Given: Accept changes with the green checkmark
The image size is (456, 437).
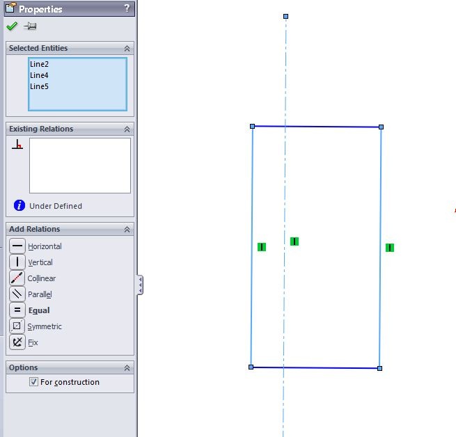Looking at the screenshot, I should tap(12, 26).
